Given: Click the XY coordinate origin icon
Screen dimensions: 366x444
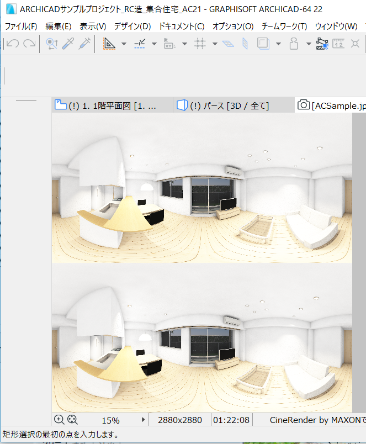Looking at the screenshot, I should 169,44.
